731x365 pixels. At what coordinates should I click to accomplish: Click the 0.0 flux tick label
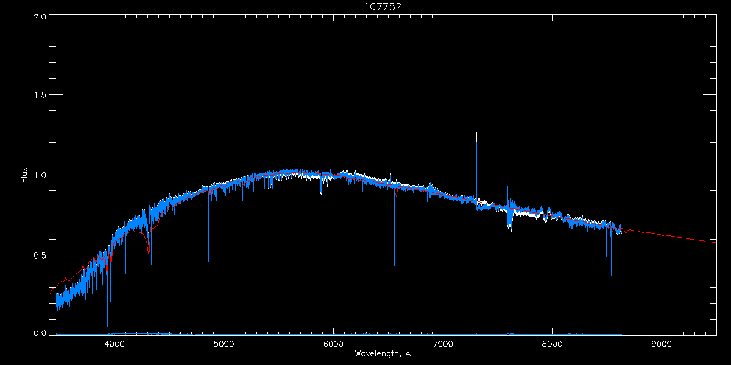(x=40, y=333)
